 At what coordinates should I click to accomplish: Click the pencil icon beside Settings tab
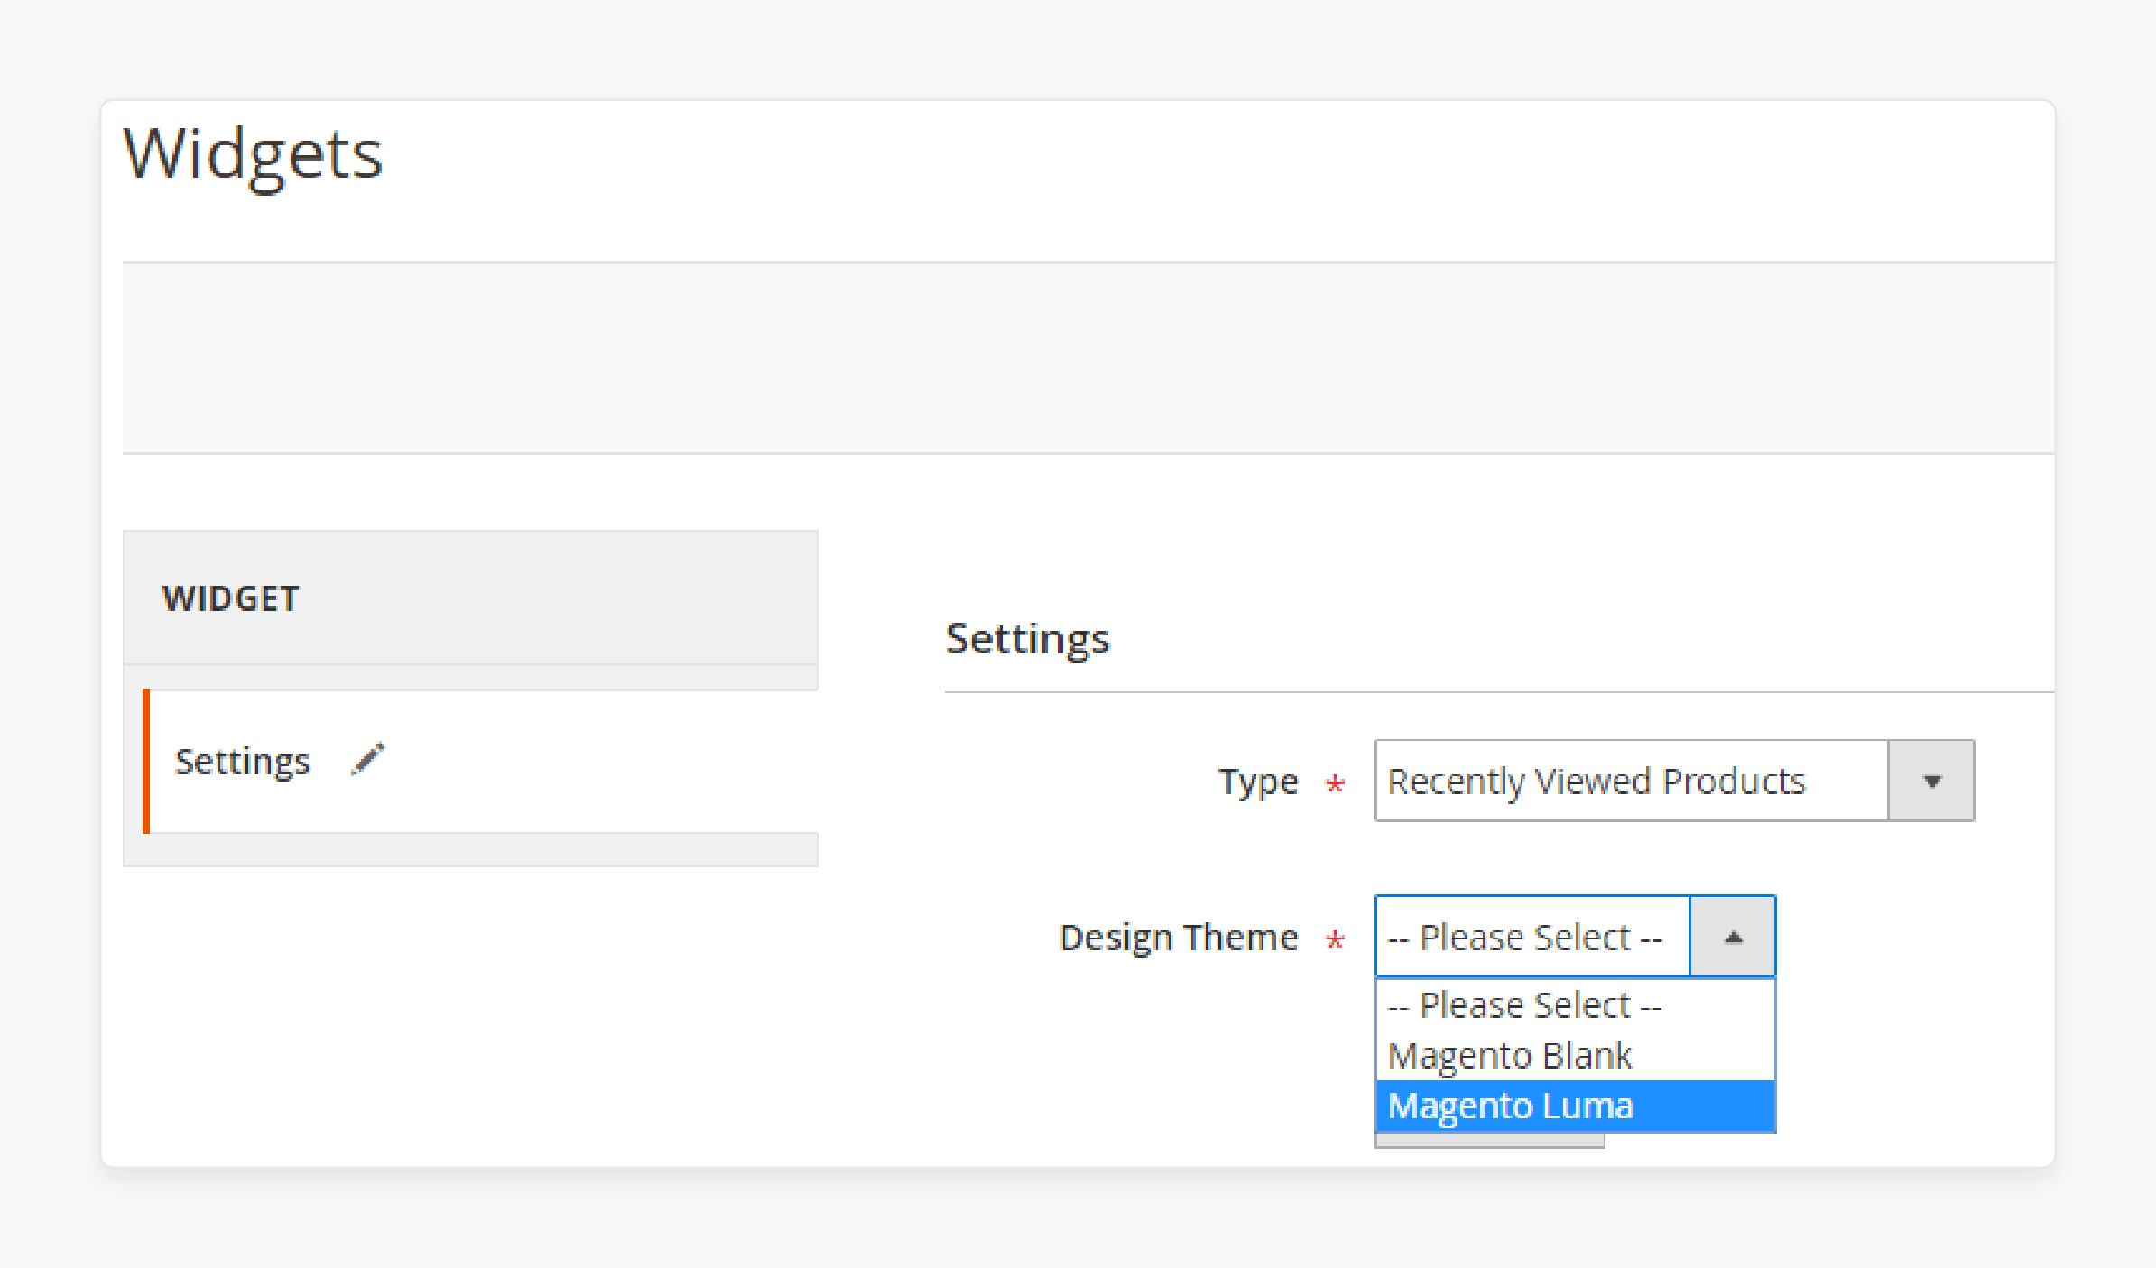tap(367, 760)
